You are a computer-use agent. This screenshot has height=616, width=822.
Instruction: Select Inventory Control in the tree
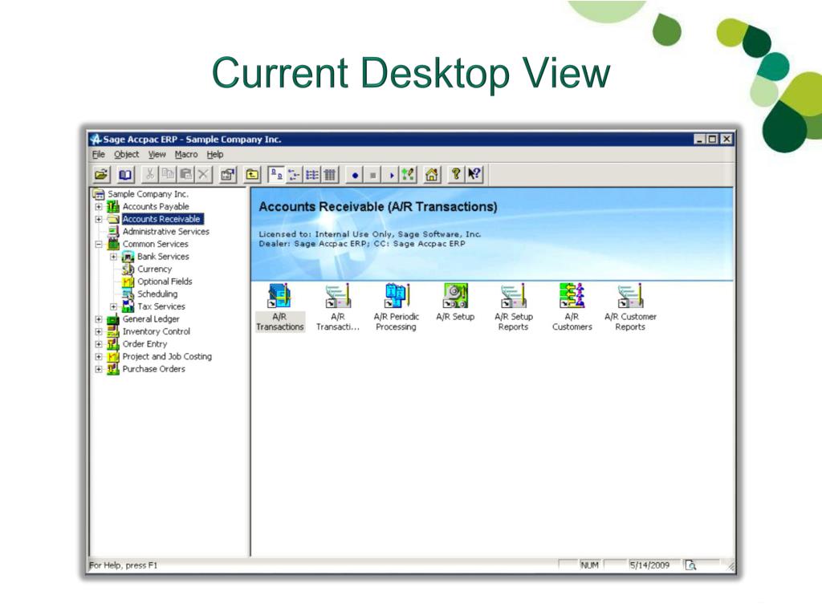point(157,331)
